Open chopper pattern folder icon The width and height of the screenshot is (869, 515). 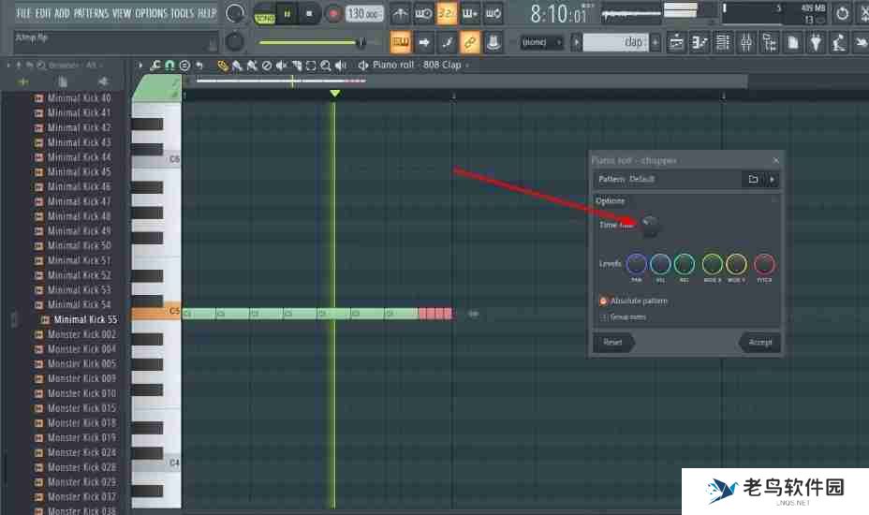[753, 179]
